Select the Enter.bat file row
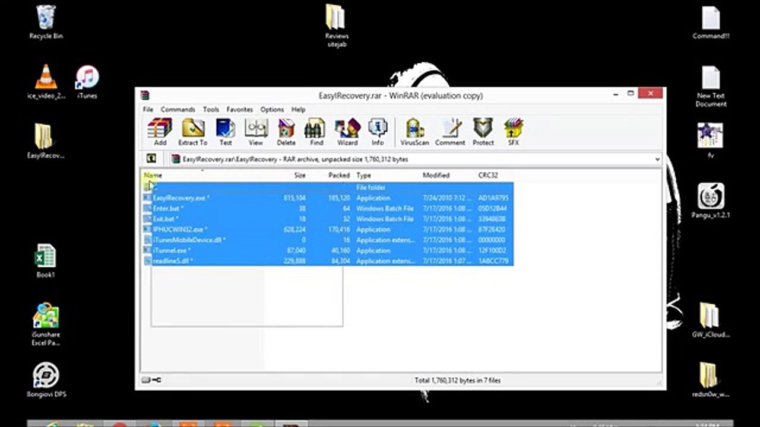 (x=328, y=209)
